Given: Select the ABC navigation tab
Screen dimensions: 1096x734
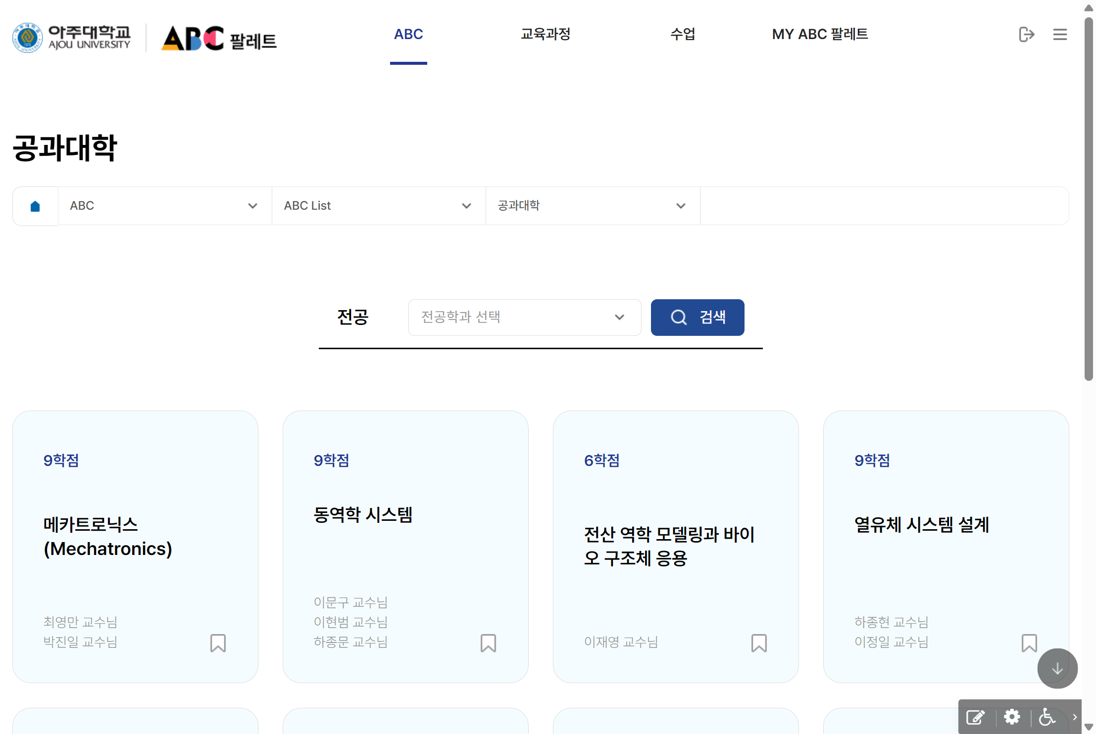Looking at the screenshot, I should (x=408, y=35).
